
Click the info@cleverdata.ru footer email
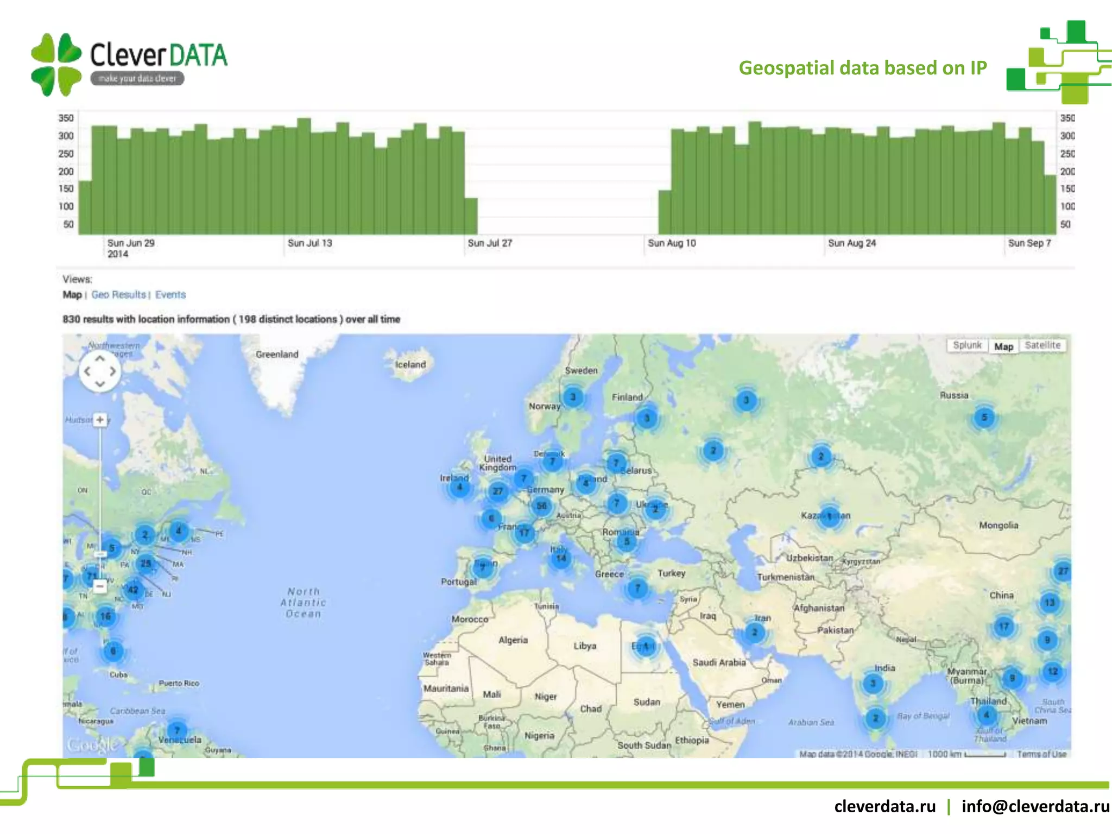pos(1035,806)
